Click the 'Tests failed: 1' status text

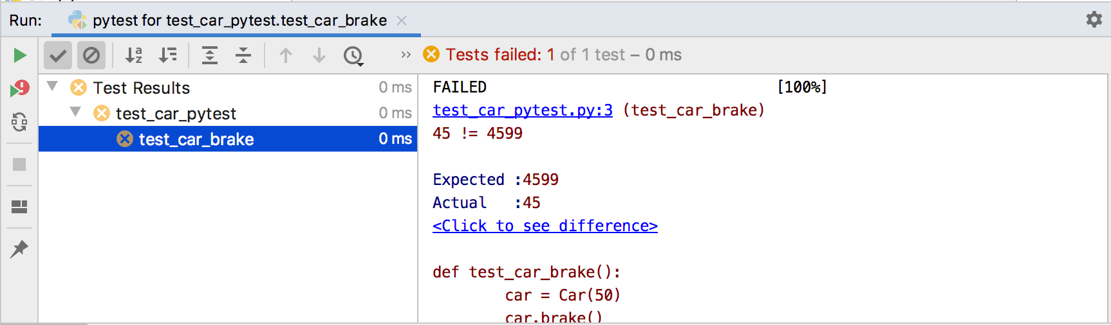pyautogui.click(x=500, y=55)
